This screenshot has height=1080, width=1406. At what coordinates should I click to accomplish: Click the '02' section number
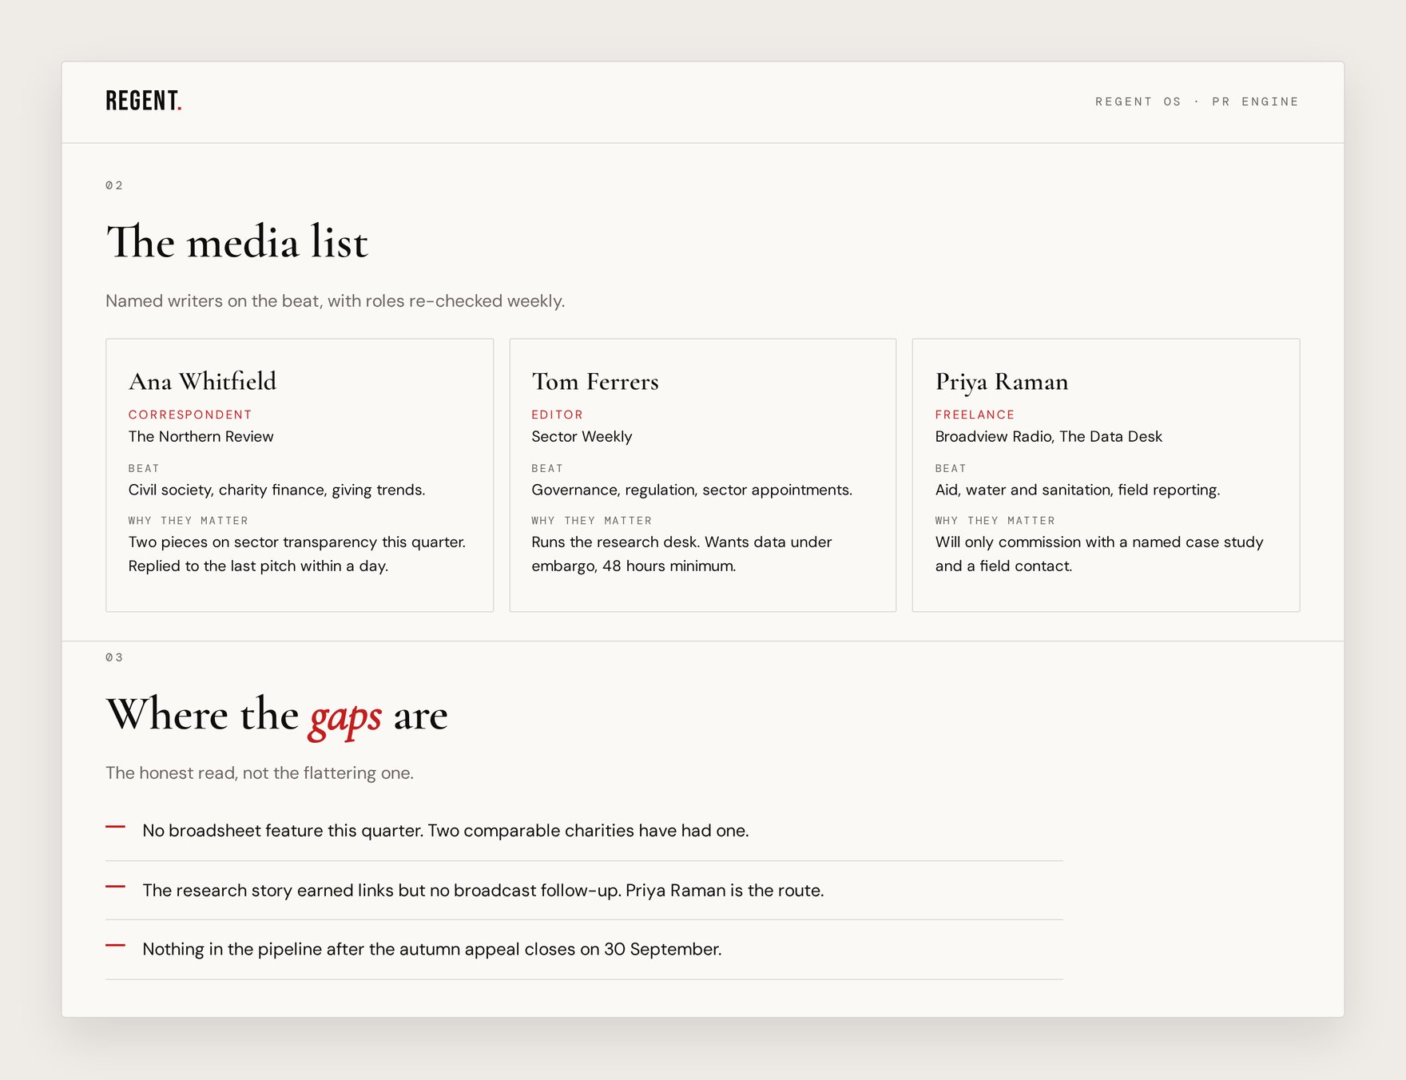(x=114, y=185)
